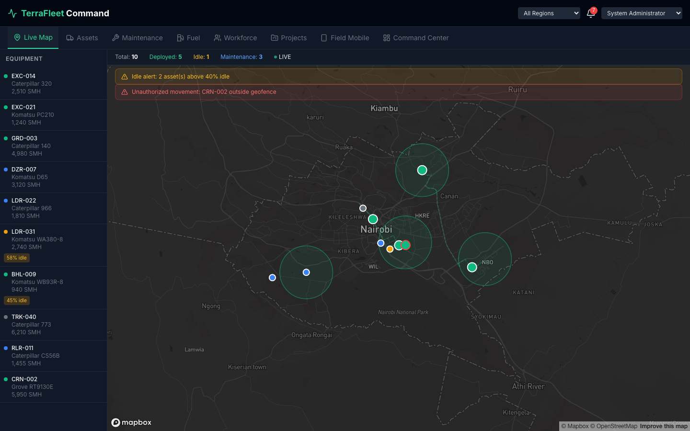The height and width of the screenshot is (431, 690).
Task: Open the OpenStreetMap attribution link
Action: (614, 426)
